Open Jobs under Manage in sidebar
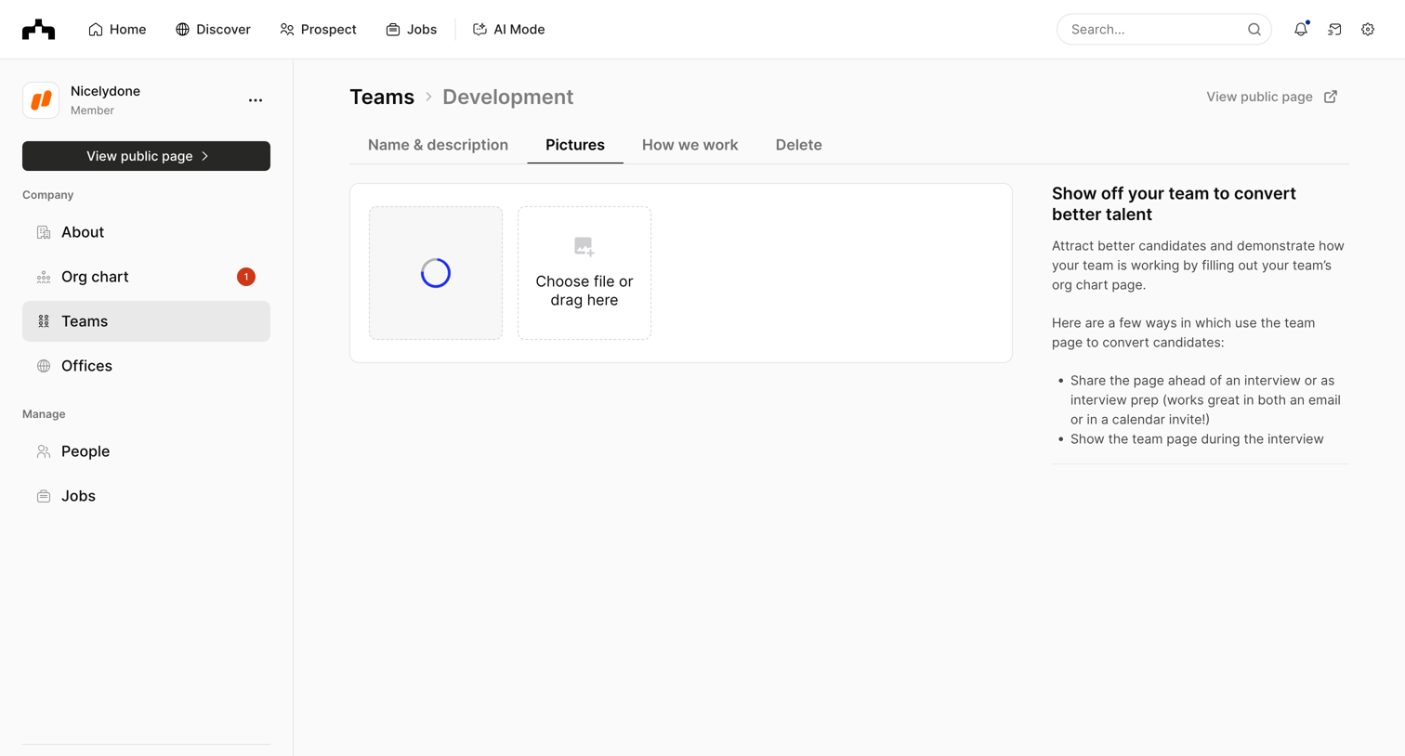1405x756 pixels. pos(146,496)
